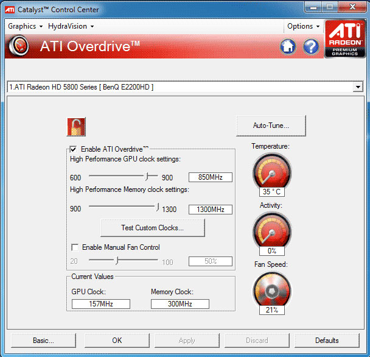Image resolution: width=370 pixels, height=357 pixels.
Task: Close the Catalyst Control Center window
Action: 352,7
